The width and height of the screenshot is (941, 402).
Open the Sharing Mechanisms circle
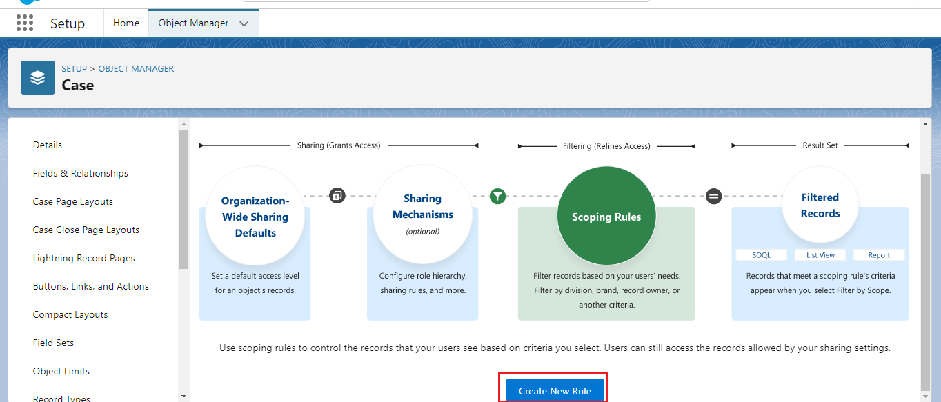coord(422,214)
